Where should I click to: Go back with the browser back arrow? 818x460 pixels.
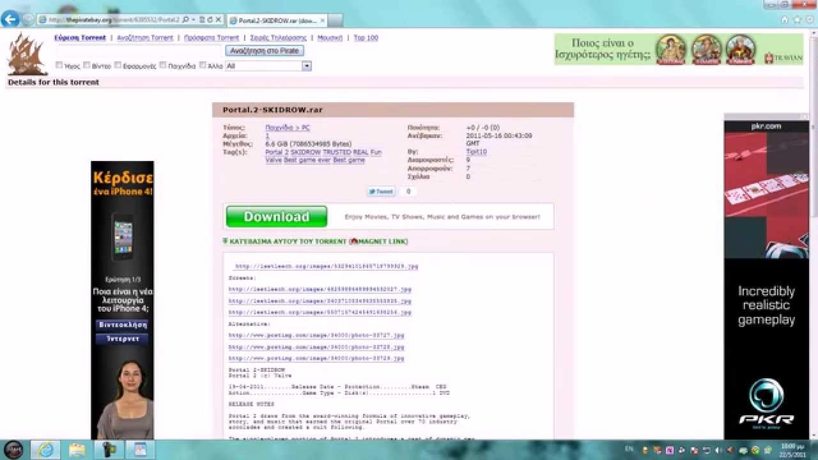coord(10,19)
